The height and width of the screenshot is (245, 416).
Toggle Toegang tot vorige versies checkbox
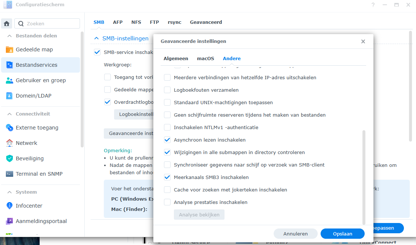coord(107,77)
